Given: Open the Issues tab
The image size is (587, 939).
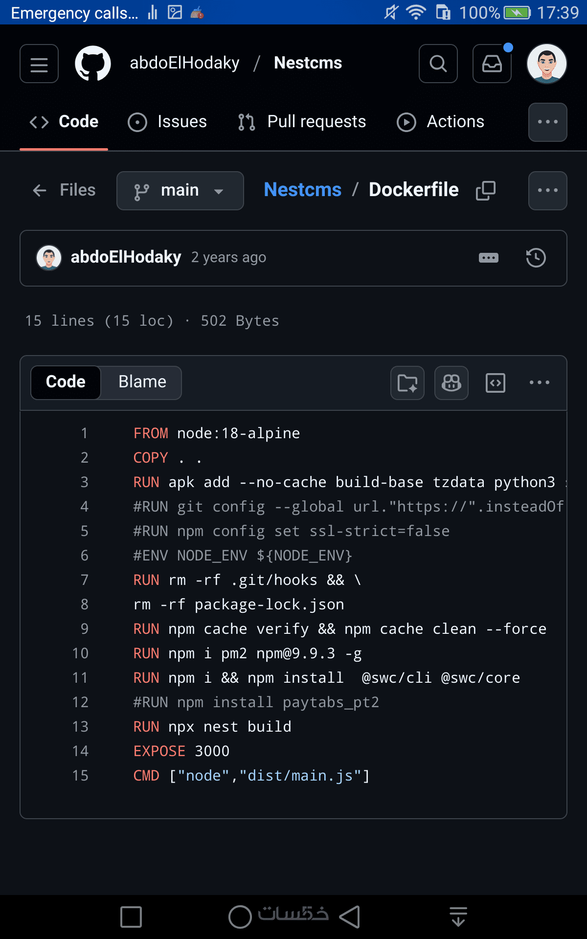Looking at the screenshot, I should [x=167, y=122].
